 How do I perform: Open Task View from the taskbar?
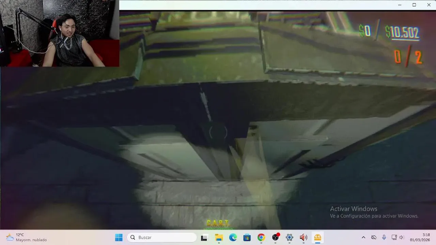[x=204, y=238]
